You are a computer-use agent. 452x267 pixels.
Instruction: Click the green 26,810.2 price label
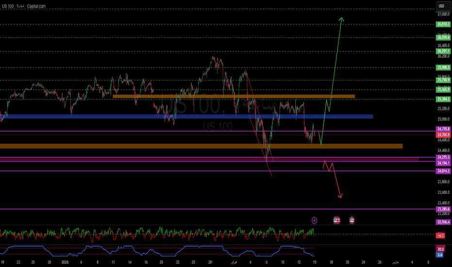[x=443, y=24]
